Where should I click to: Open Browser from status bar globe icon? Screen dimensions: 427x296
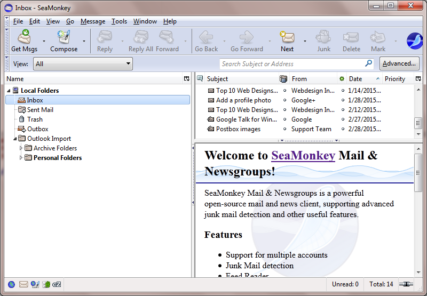tap(11, 285)
